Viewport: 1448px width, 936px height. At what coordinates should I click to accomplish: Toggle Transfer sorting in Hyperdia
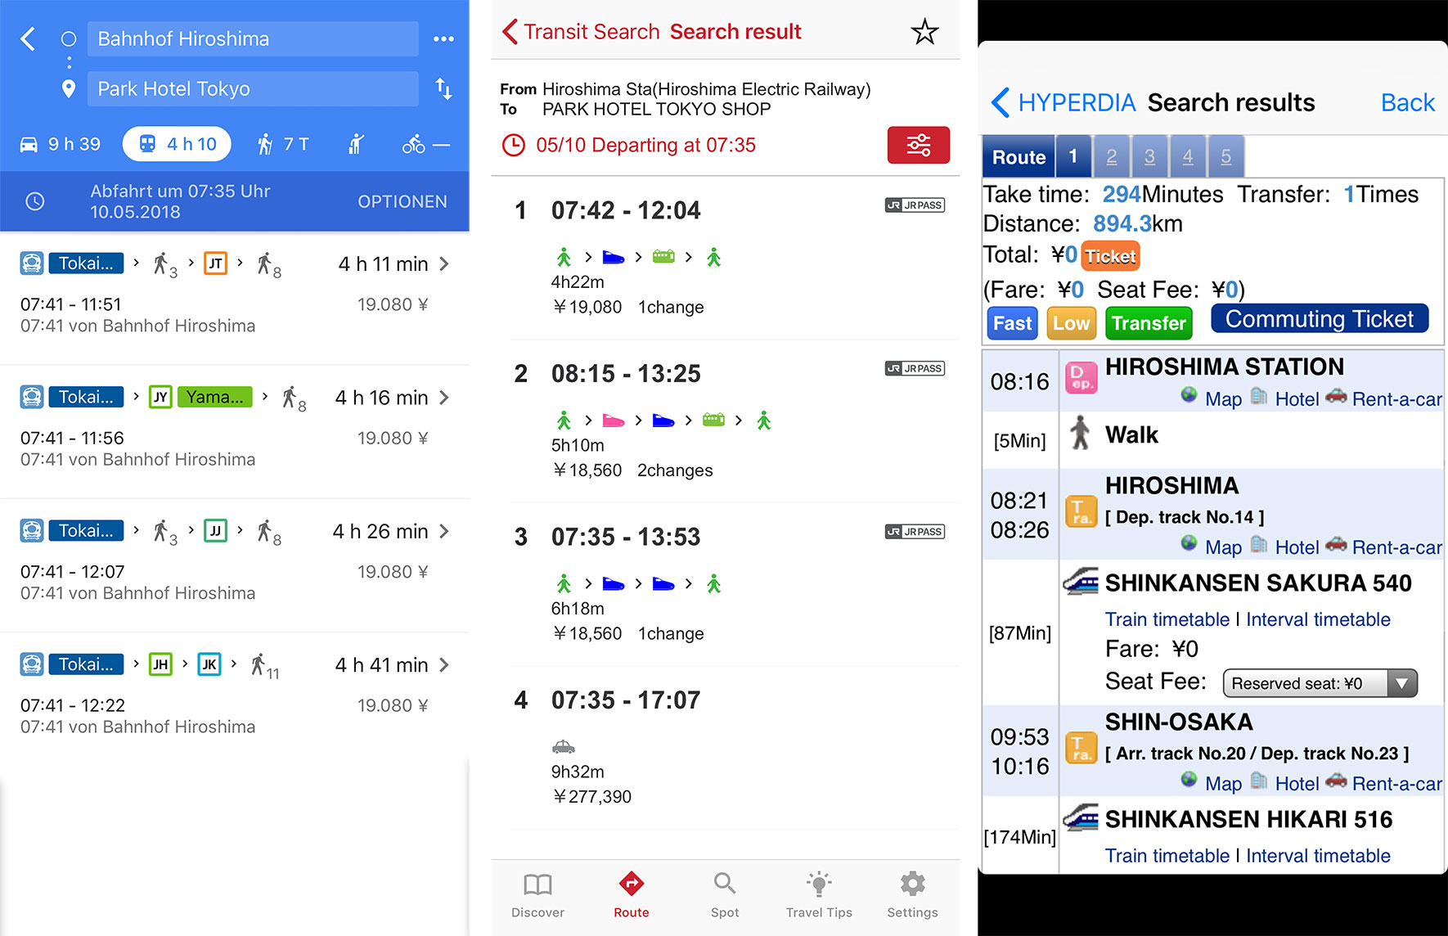coord(1148,322)
